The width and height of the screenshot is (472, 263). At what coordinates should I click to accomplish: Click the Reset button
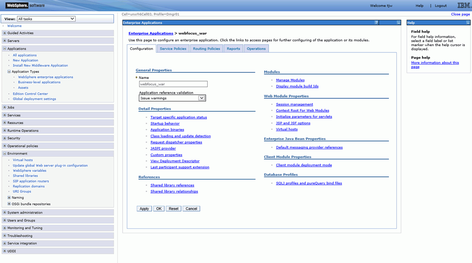point(174,209)
